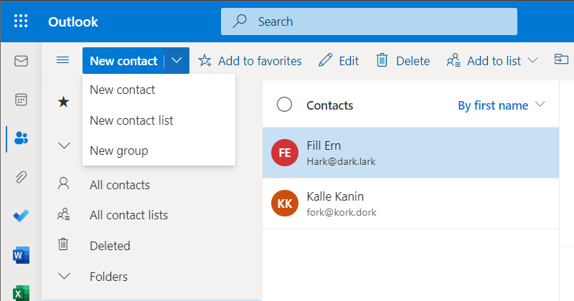Image resolution: width=574 pixels, height=301 pixels.
Task: Expand the New contact dropdown arrow
Action: pos(177,60)
